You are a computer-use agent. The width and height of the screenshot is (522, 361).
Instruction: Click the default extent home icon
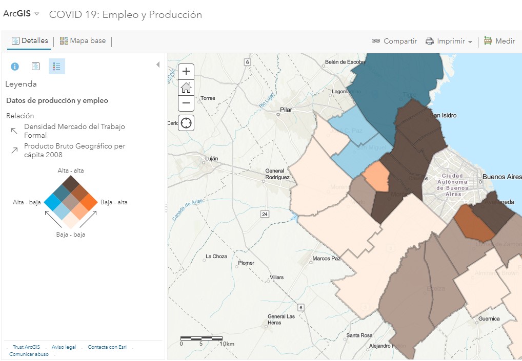186,88
